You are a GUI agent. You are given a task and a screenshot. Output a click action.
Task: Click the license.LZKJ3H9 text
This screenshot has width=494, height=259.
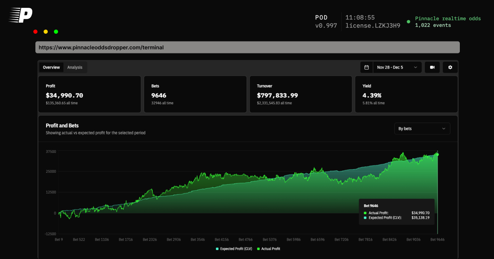[373, 25]
